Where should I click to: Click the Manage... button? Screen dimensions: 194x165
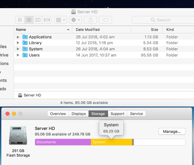coord(172,132)
